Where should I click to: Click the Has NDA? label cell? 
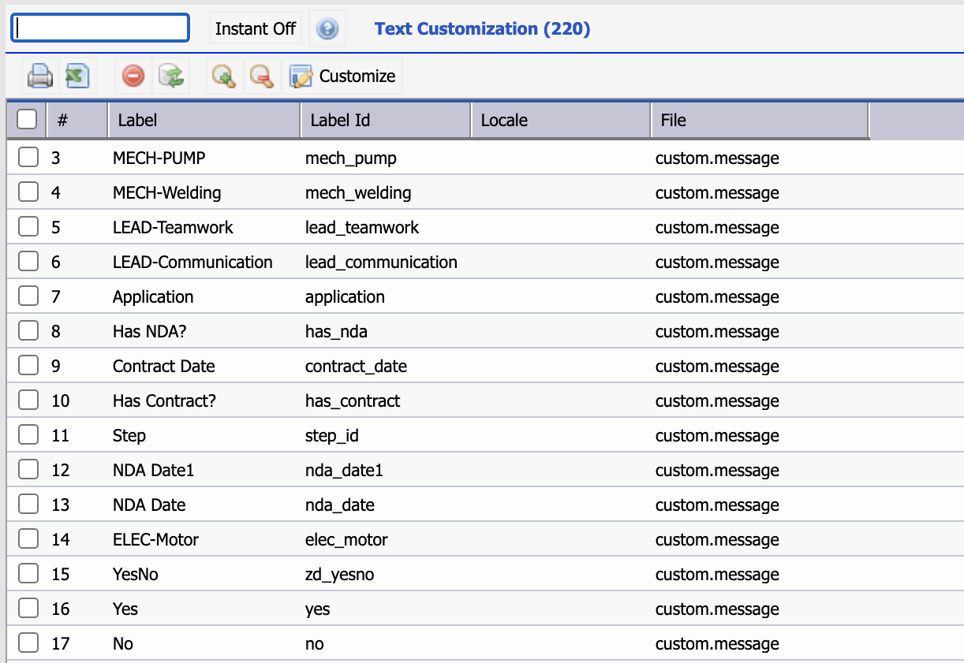tap(150, 332)
